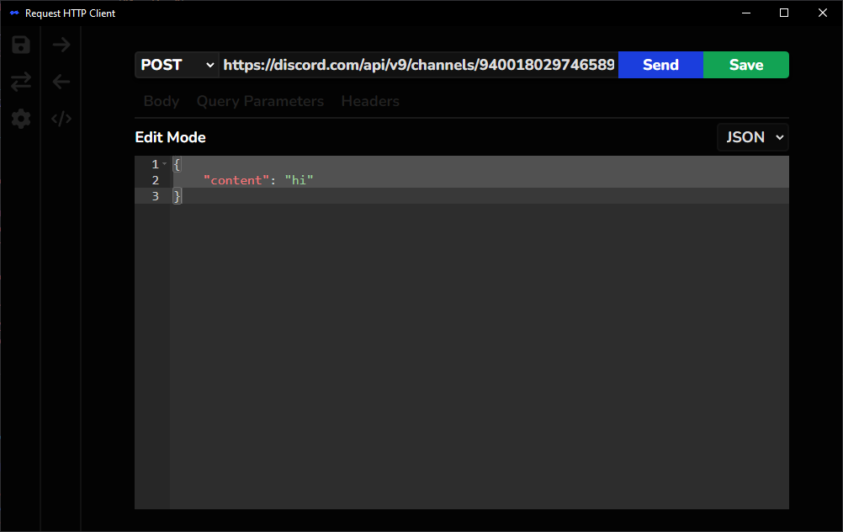Click the closing brace on line 3
Viewport: 843px width, 532px height.
click(177, 196)
